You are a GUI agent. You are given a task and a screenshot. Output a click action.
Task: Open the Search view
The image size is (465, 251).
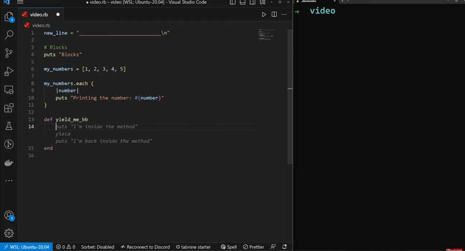pos(9,35)
